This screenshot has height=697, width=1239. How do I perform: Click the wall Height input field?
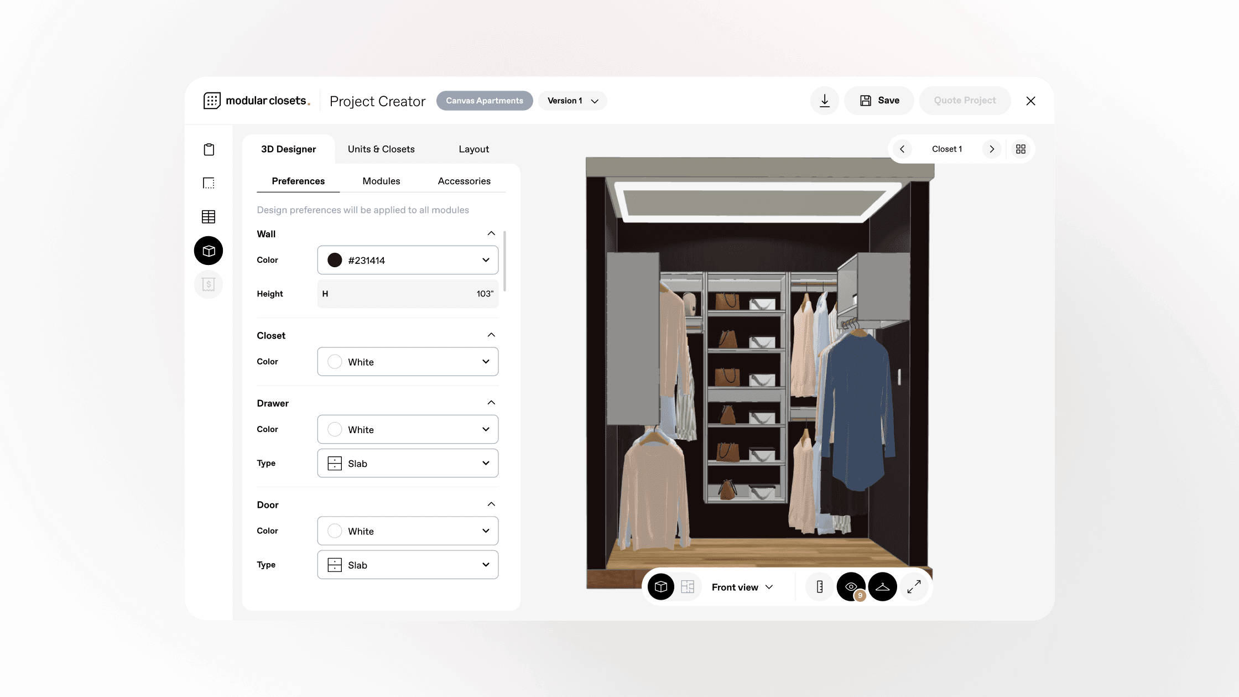click(408, 294)
